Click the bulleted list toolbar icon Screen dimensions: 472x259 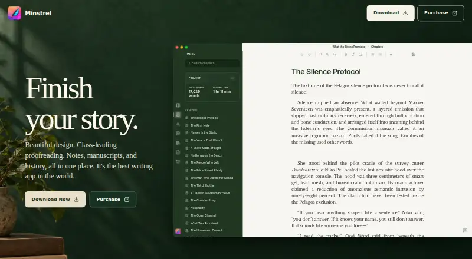click(x=372, y=54)
